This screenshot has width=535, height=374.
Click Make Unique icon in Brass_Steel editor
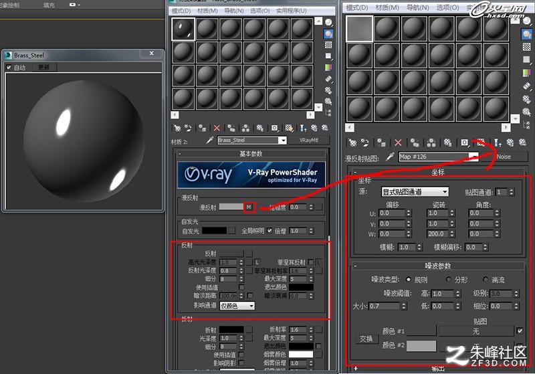click(245, 128)
